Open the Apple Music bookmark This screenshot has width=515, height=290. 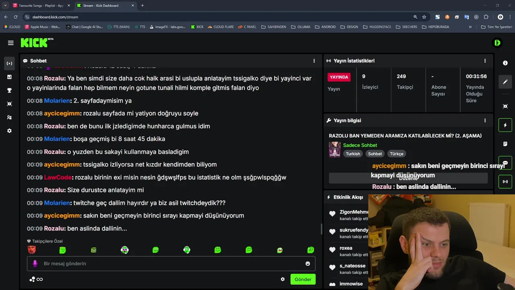[42, 27]
